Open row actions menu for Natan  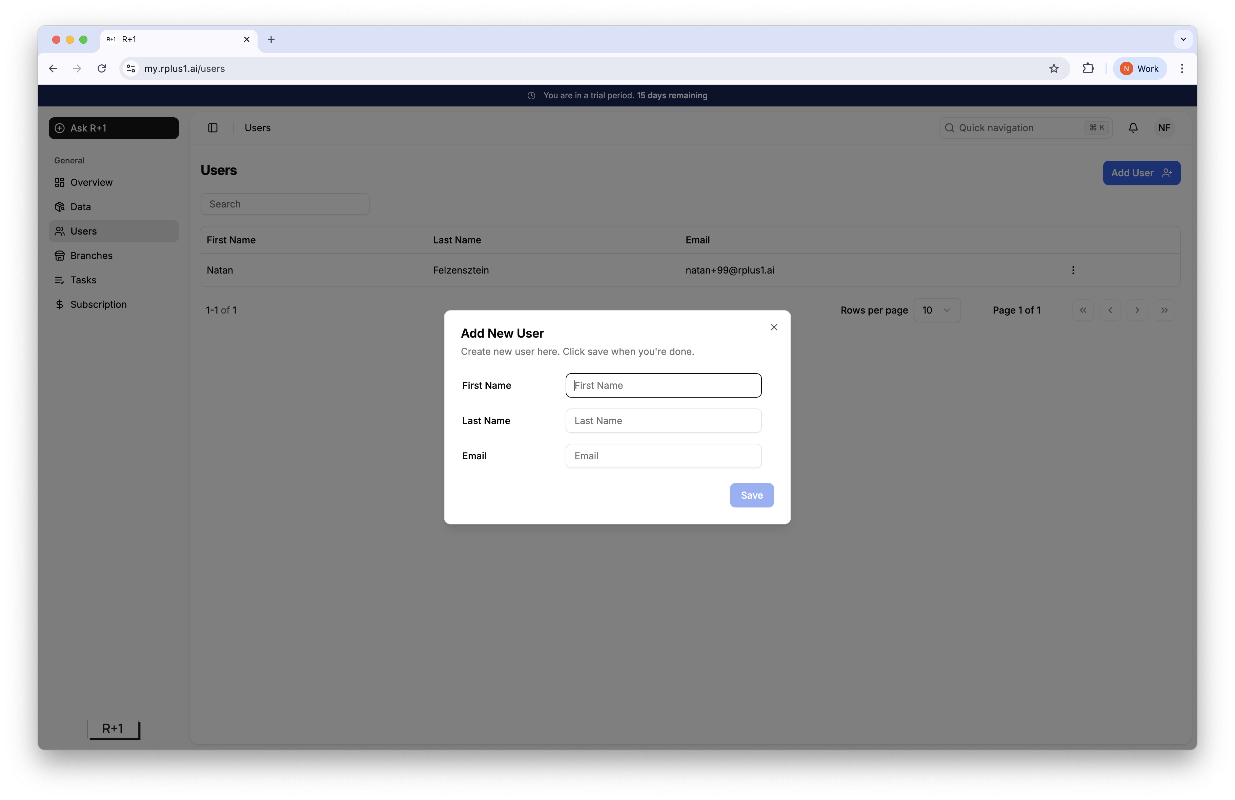pos(1073,270)
